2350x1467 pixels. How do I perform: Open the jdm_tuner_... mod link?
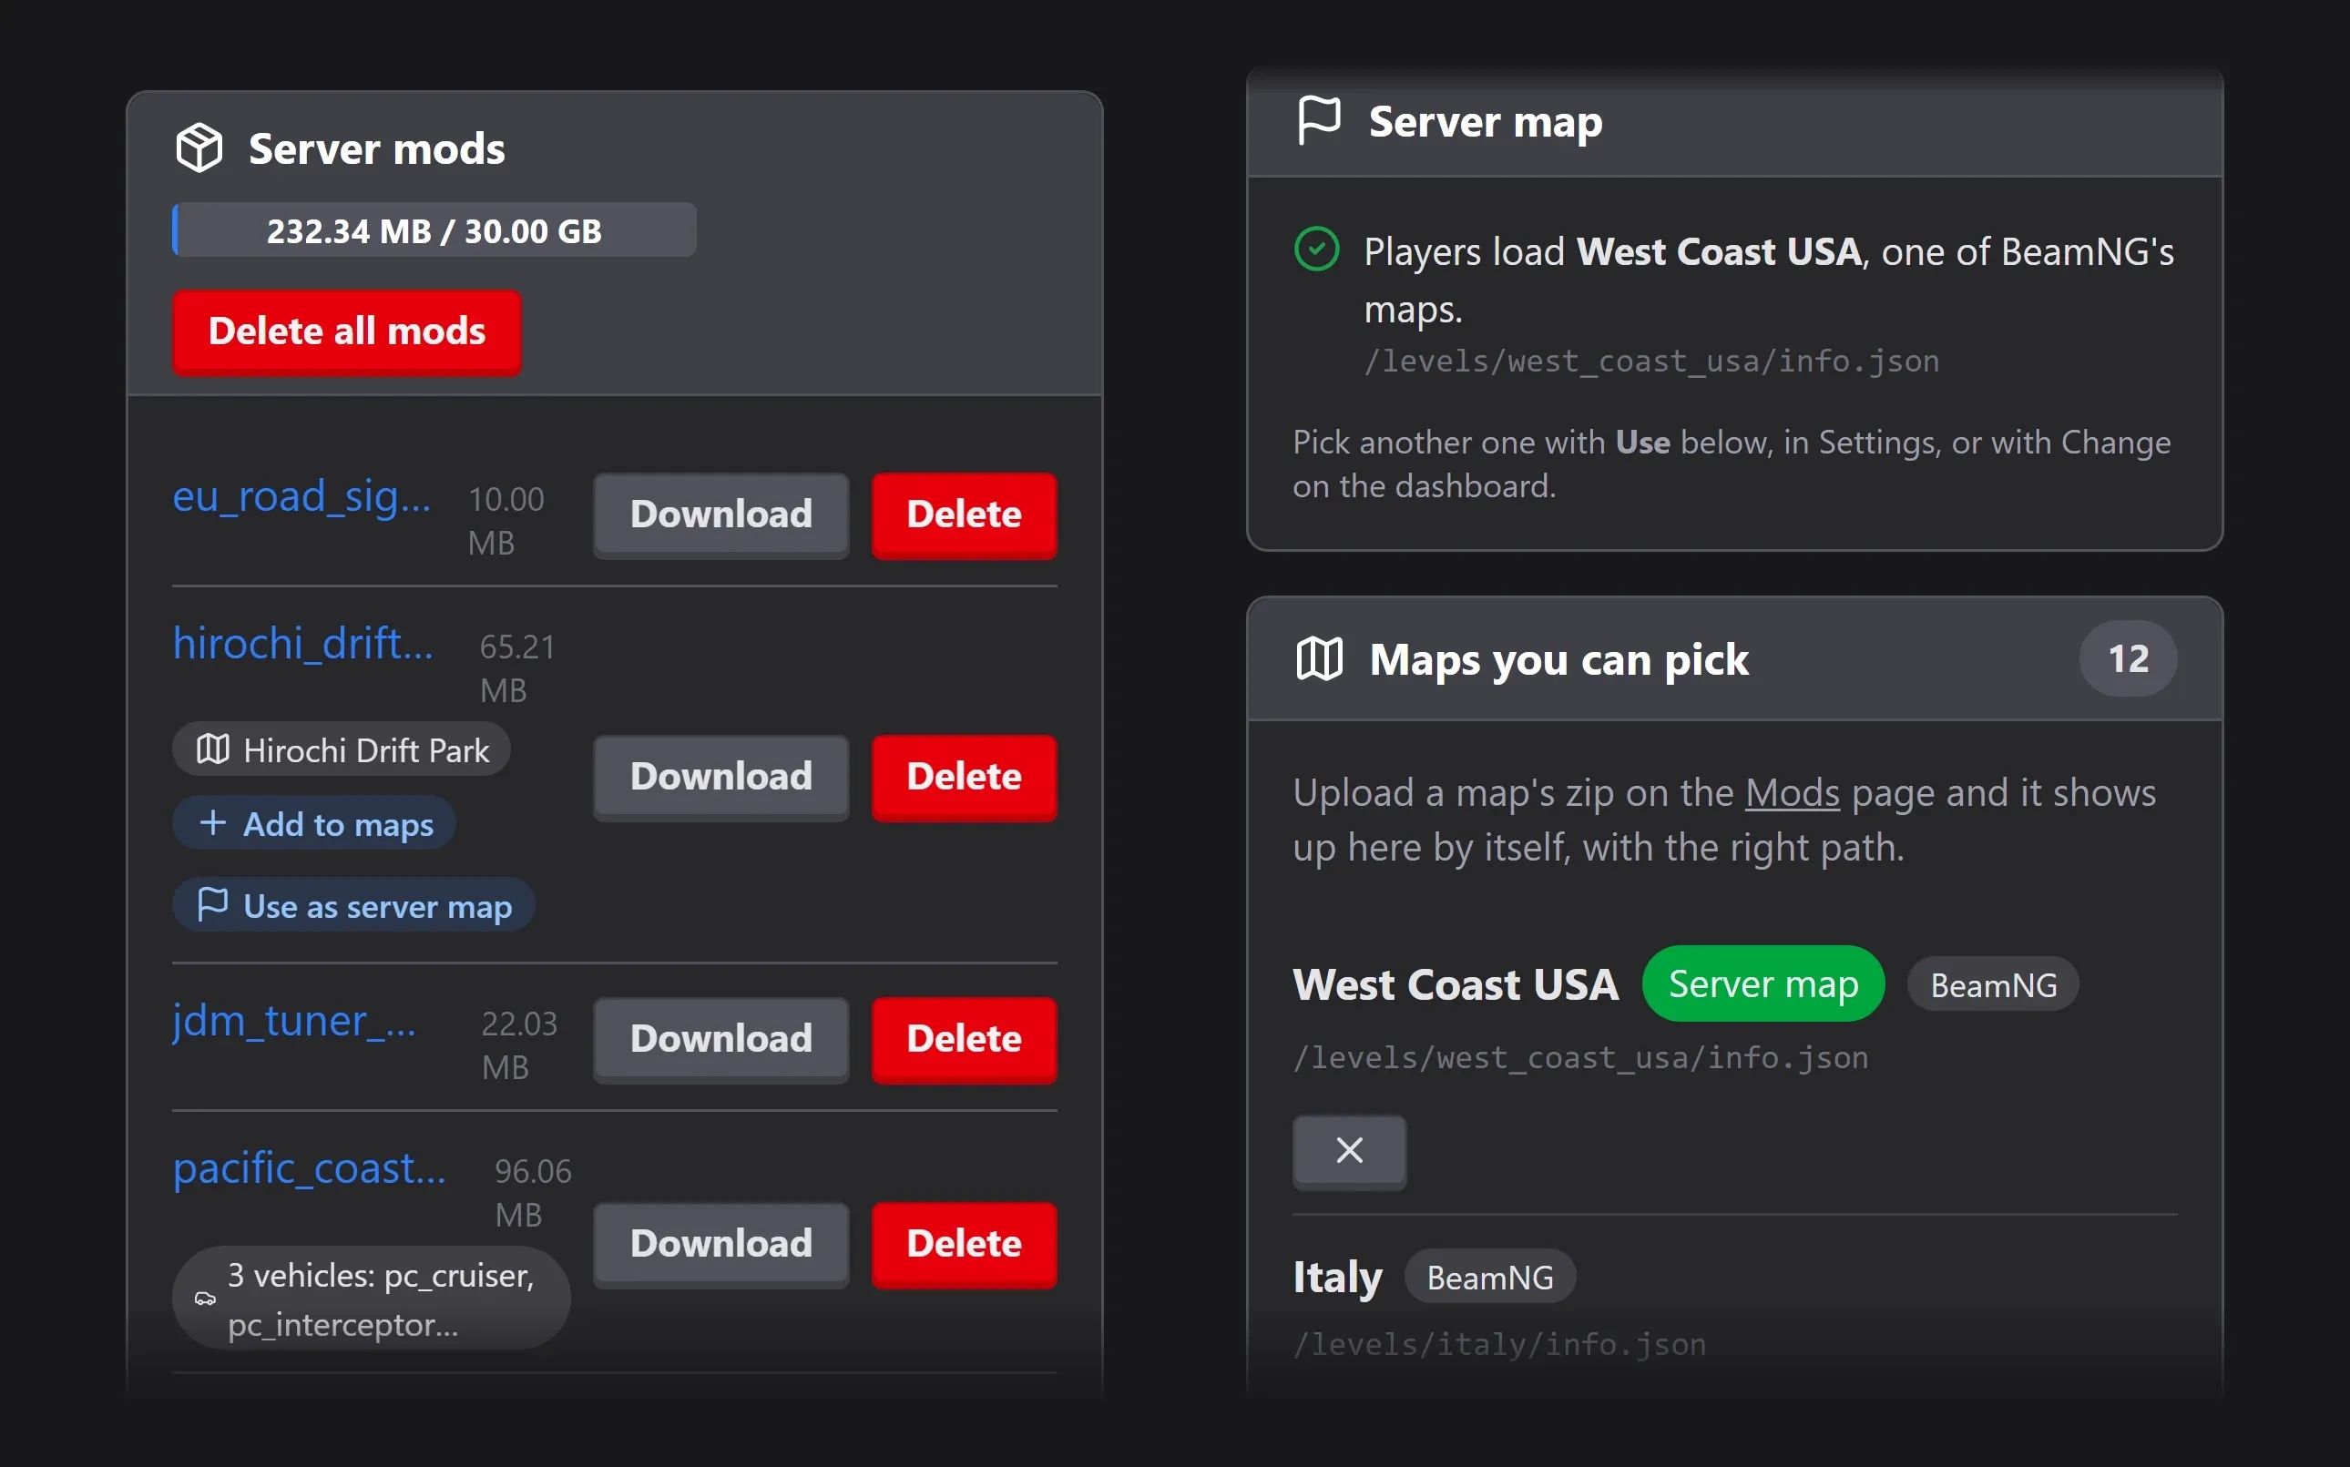[294, 1022]
